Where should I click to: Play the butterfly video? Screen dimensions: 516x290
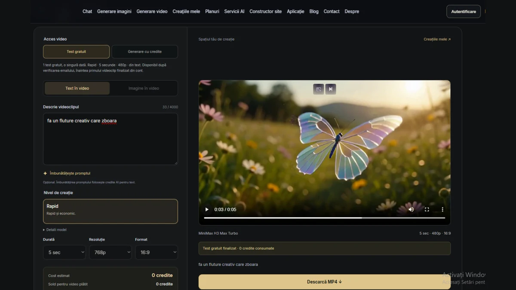[207, 210]
